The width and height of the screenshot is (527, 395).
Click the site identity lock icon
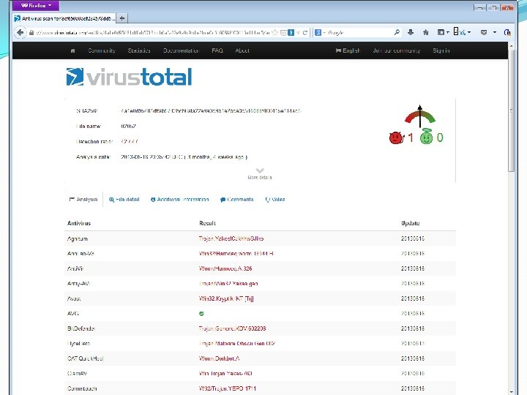pos(31,33)
